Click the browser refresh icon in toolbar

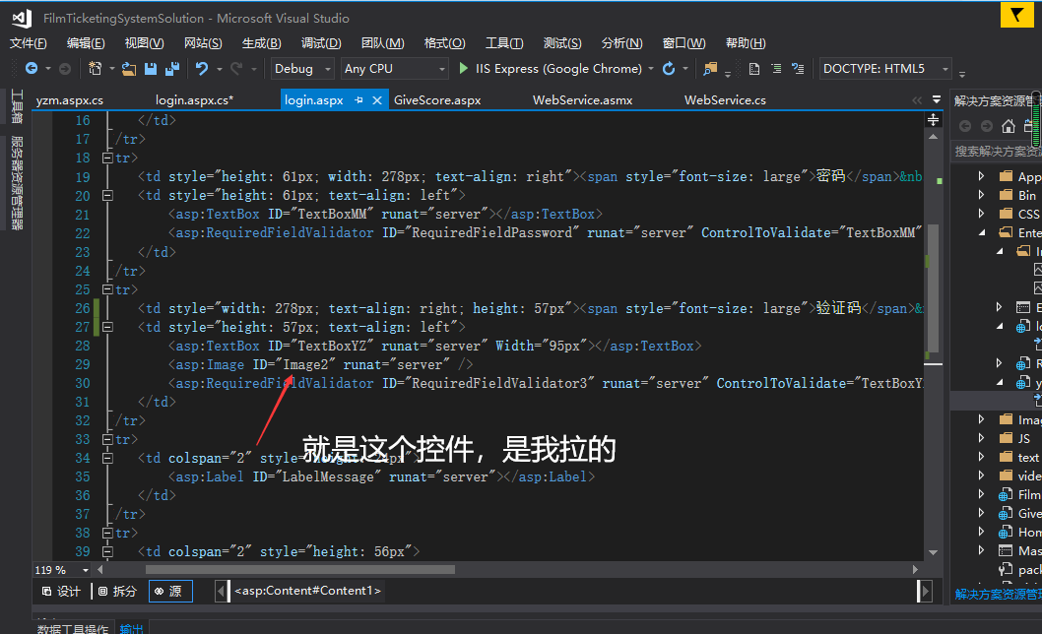[x=669, y=69]
